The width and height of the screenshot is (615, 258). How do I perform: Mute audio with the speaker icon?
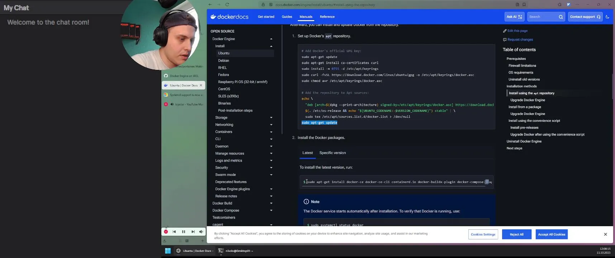pyautogui.click(x=201, y=232)
